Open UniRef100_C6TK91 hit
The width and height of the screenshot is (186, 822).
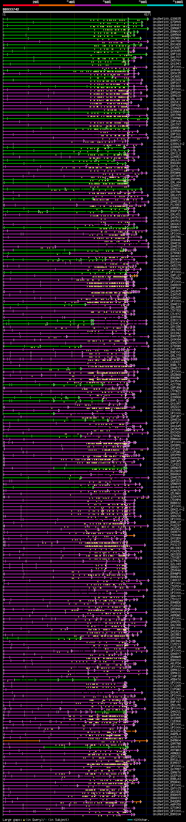[167, 410]
